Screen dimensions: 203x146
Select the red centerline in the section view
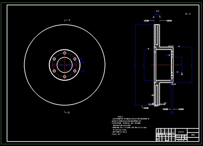click(x=166, y=65)
